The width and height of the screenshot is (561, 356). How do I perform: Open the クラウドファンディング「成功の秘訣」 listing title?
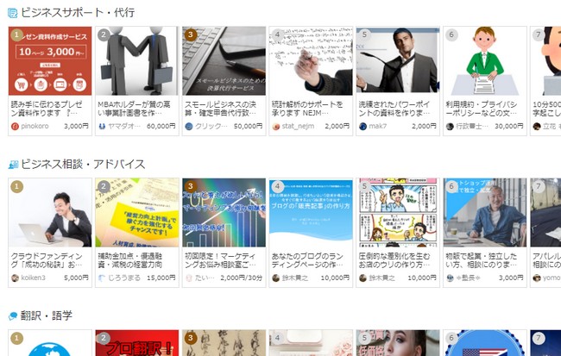point(47,260)
